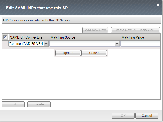Click the Matching Source text field

coord(82,44)
